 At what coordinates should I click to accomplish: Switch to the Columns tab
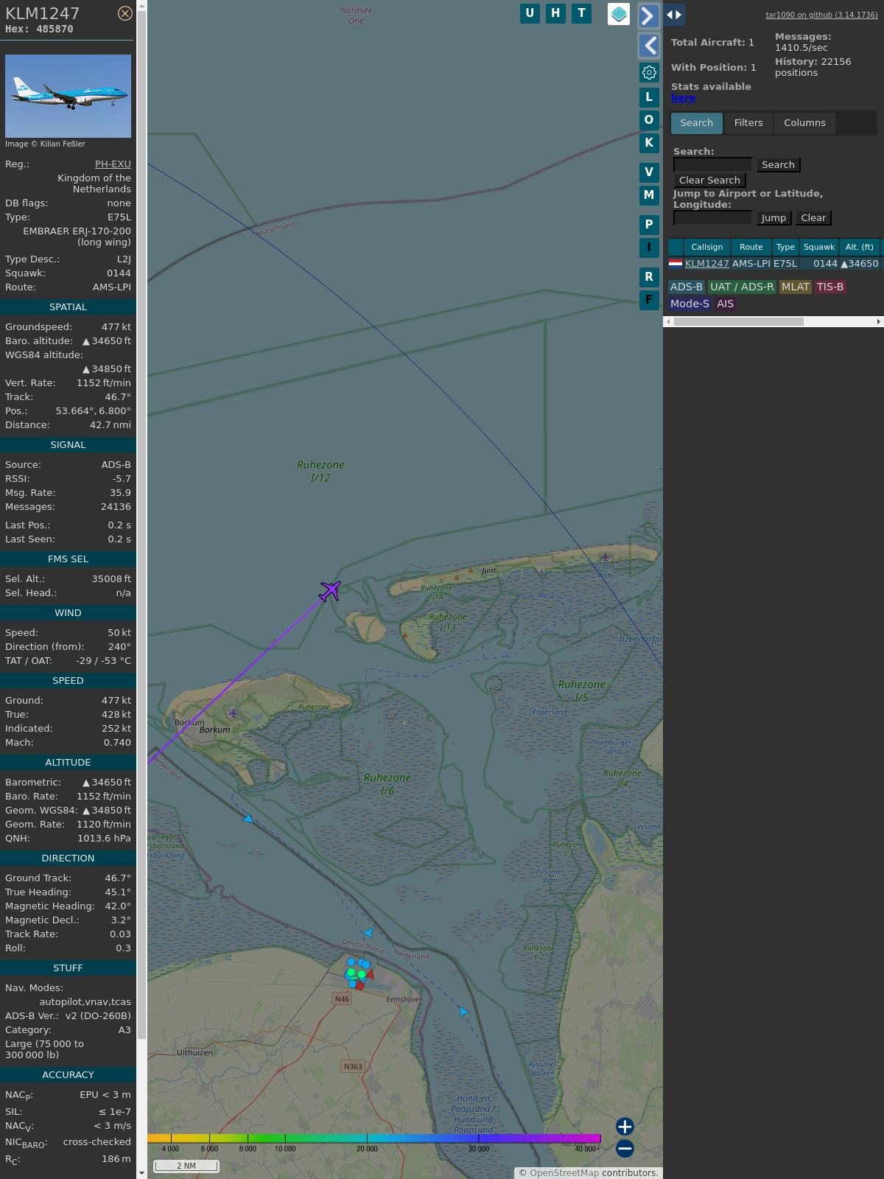[x=804, y=123]
